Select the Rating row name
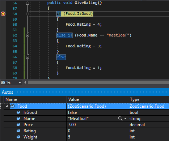This screenshot has width=169, height=141. tap(30, 131)
